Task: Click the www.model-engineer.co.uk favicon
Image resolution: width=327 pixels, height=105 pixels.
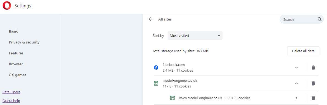Action: coord(173,98)
